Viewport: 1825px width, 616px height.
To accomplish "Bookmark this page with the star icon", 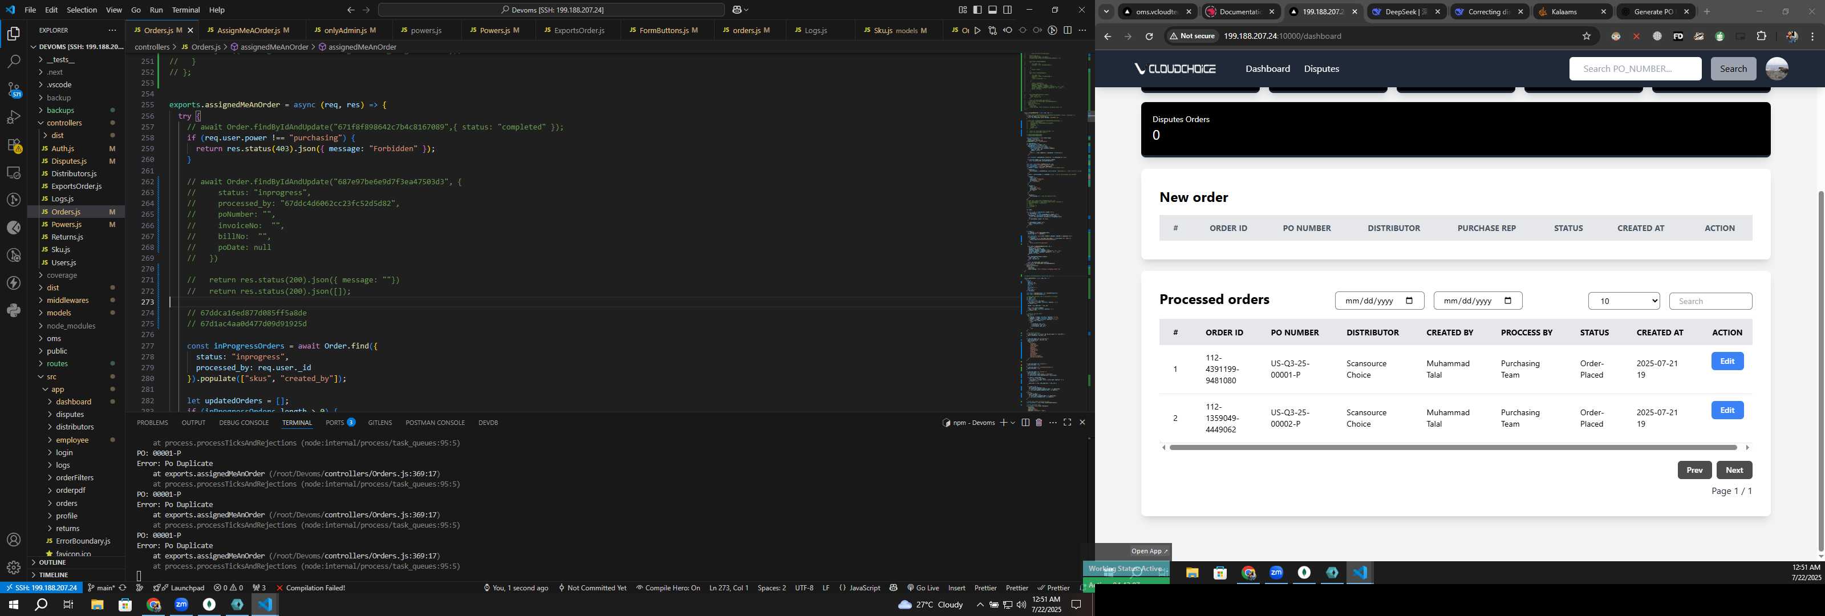I will [1586, 36].
